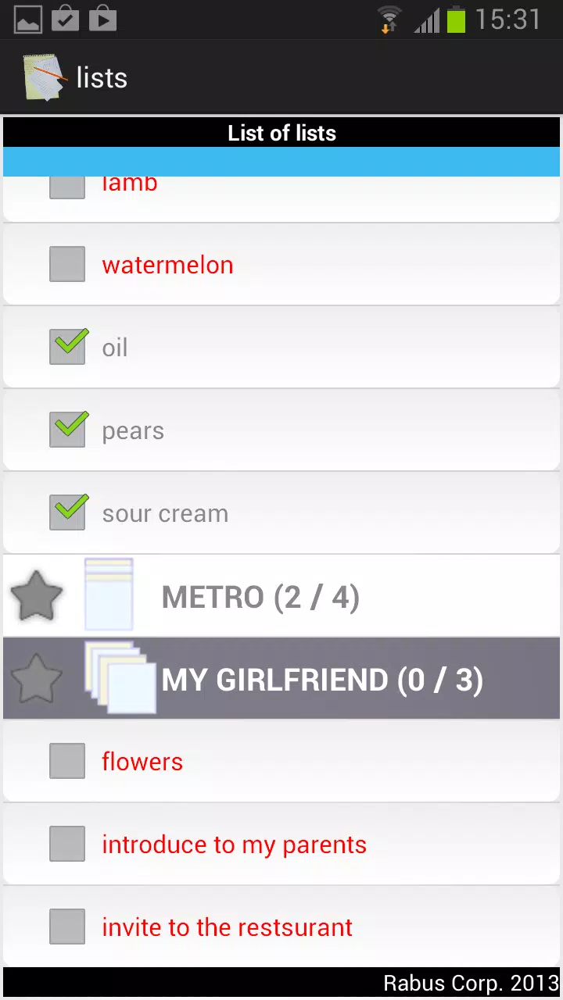Image resolution: width=563 pixels, height=1000 pixels.
Task: Tap the METRO single-note list icon
Action: point(109,595)
